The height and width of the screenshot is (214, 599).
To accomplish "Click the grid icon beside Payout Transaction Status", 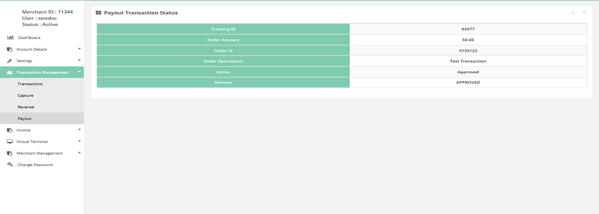I will 98,13.
